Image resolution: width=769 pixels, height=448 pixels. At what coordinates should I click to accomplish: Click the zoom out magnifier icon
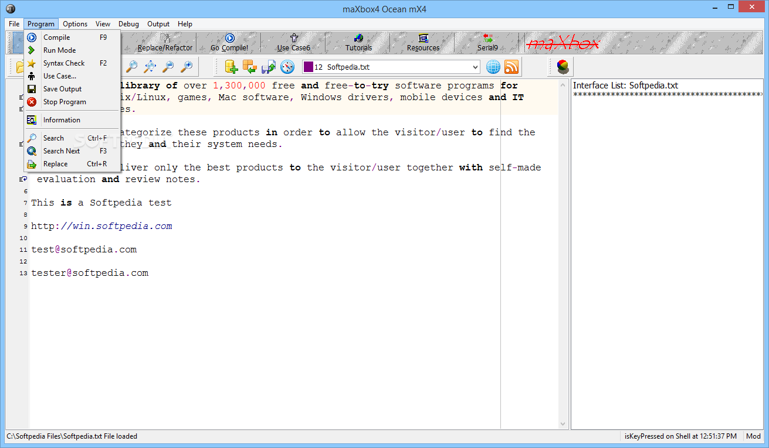[168, 67]
